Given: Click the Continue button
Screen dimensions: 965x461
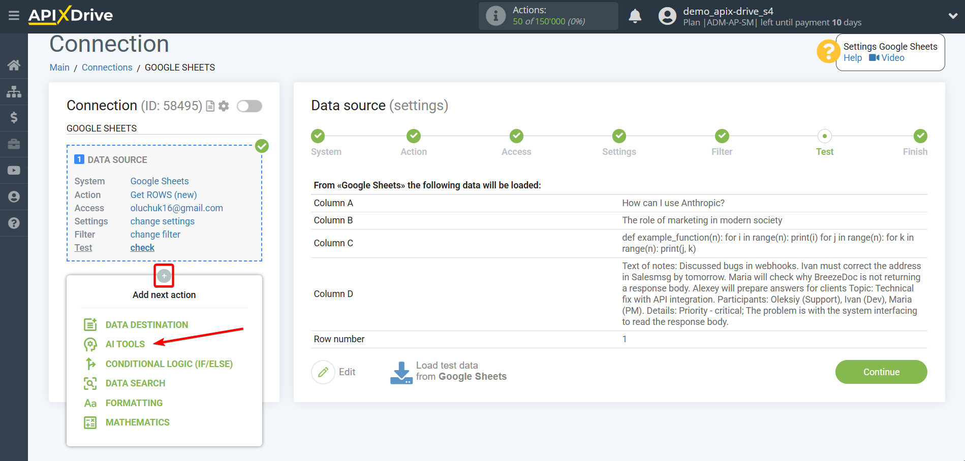Looking at the screenshot, I should tap(881, 372).
